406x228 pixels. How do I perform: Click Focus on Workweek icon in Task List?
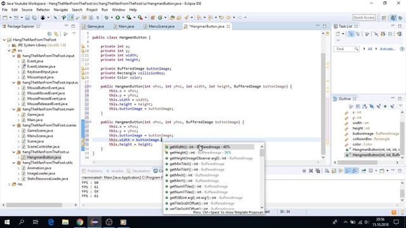click(x=367, y=34)
